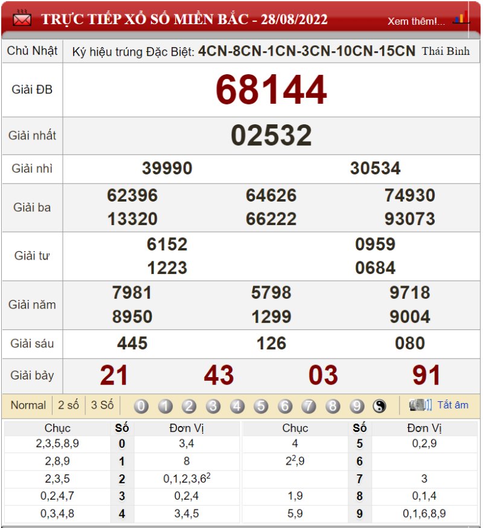The image size is (483, 528).
Task: Click the special prize number 68144
Action: (271, 91)
